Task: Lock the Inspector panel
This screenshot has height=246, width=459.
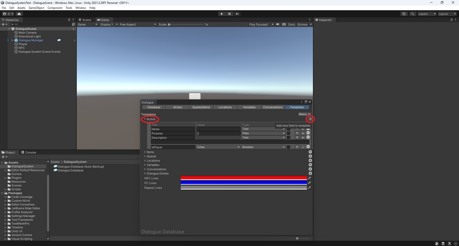Action: pos(451,20)
